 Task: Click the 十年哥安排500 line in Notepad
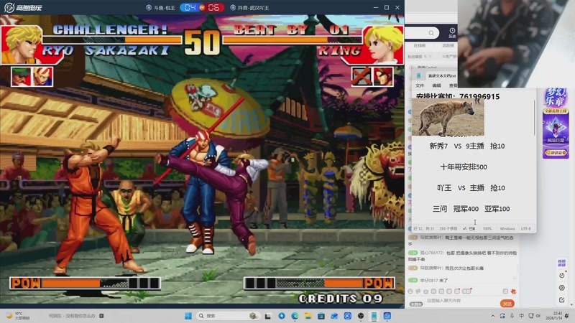click(464, 167)
